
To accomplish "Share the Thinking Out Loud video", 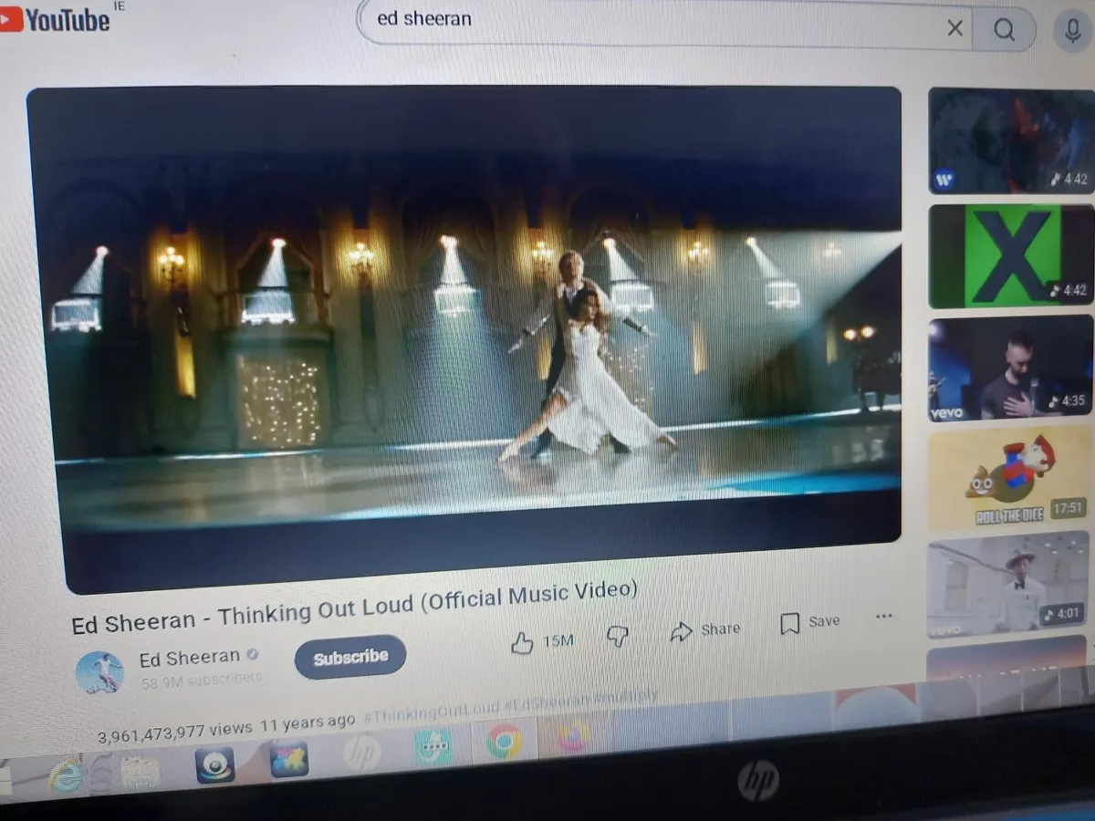I will (704, 630).
